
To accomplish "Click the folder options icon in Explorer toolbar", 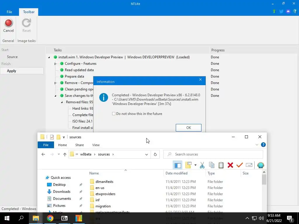I will [x=188, y=165].
